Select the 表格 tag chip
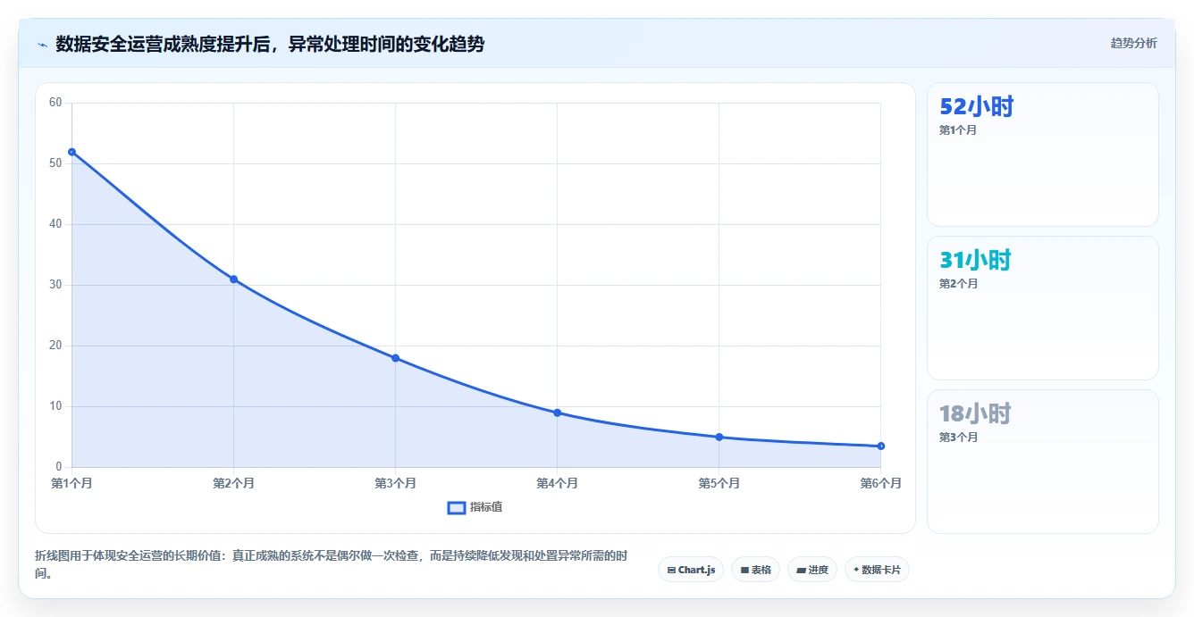This screenshot has height=617, width=1194. (x=755, y=570)
